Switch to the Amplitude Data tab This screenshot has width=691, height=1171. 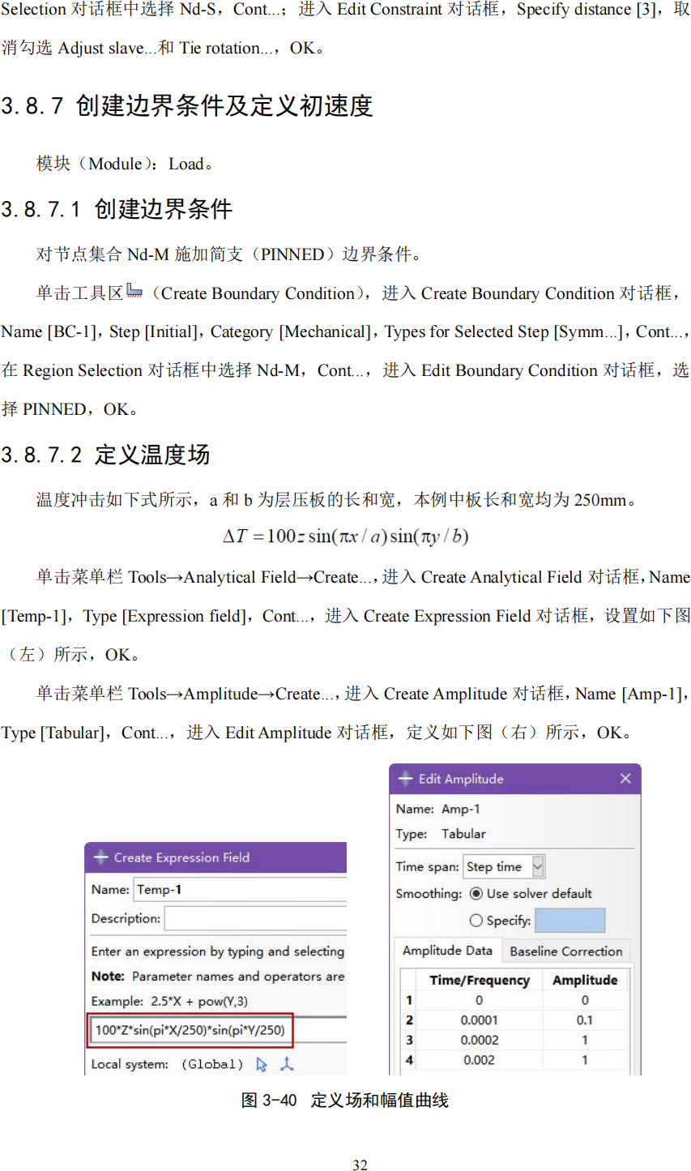point(447,951)
